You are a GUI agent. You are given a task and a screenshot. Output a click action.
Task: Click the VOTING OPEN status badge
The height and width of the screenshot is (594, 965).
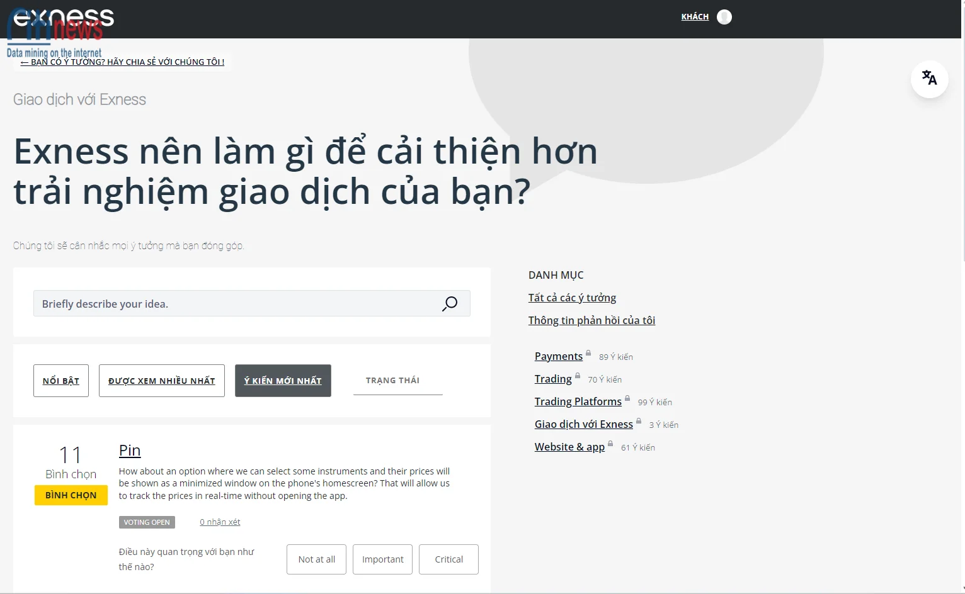(x=147, y=522)
